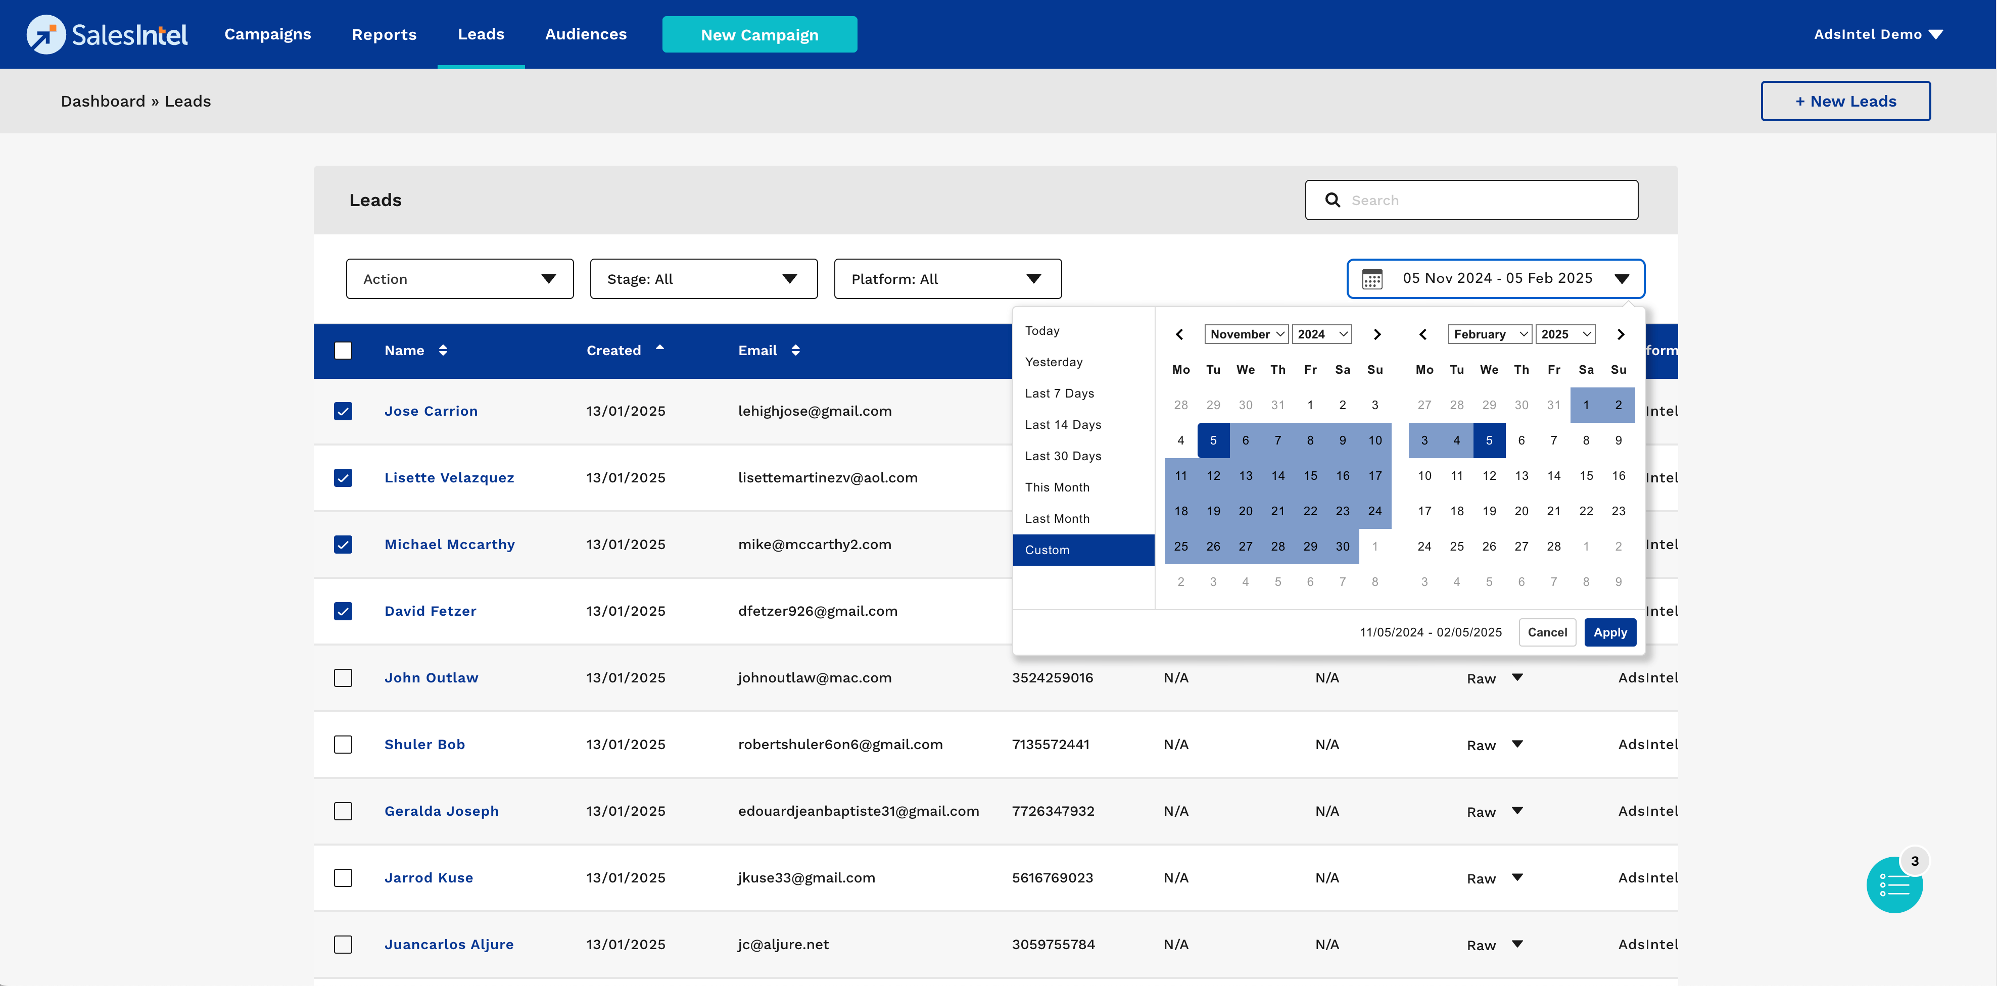Select Last 30 Days preset range
This screenshot has width=1997, height=986.
1063,456
